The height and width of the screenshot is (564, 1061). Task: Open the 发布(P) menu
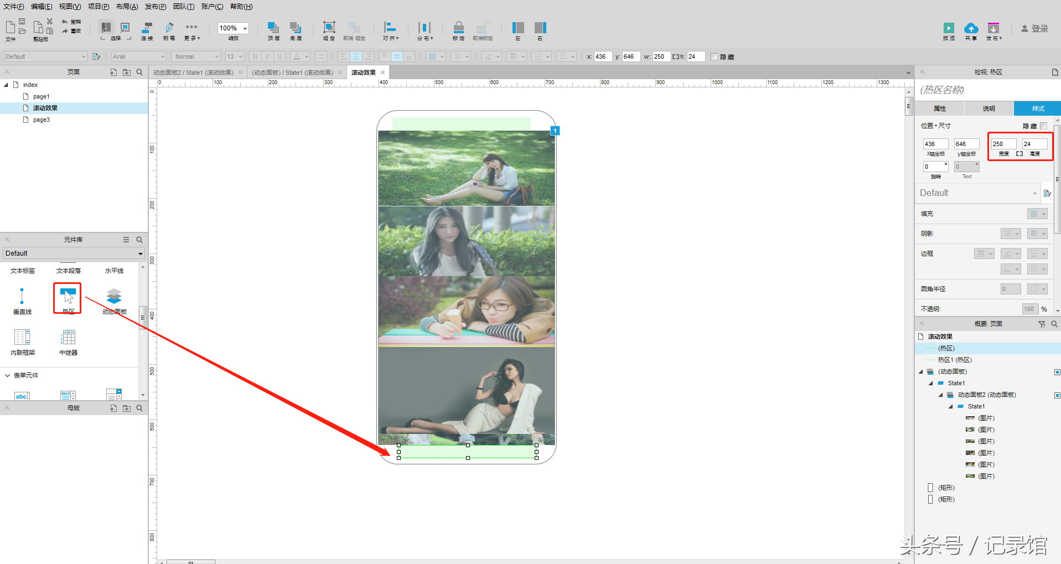coord(156,7)
